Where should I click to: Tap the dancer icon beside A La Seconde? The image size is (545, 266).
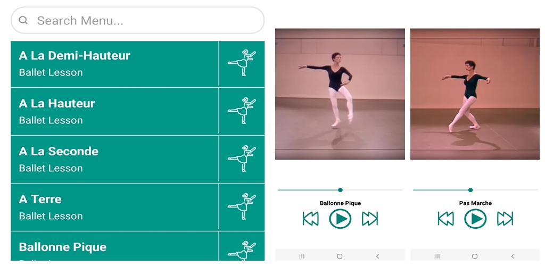pos(242,159)
